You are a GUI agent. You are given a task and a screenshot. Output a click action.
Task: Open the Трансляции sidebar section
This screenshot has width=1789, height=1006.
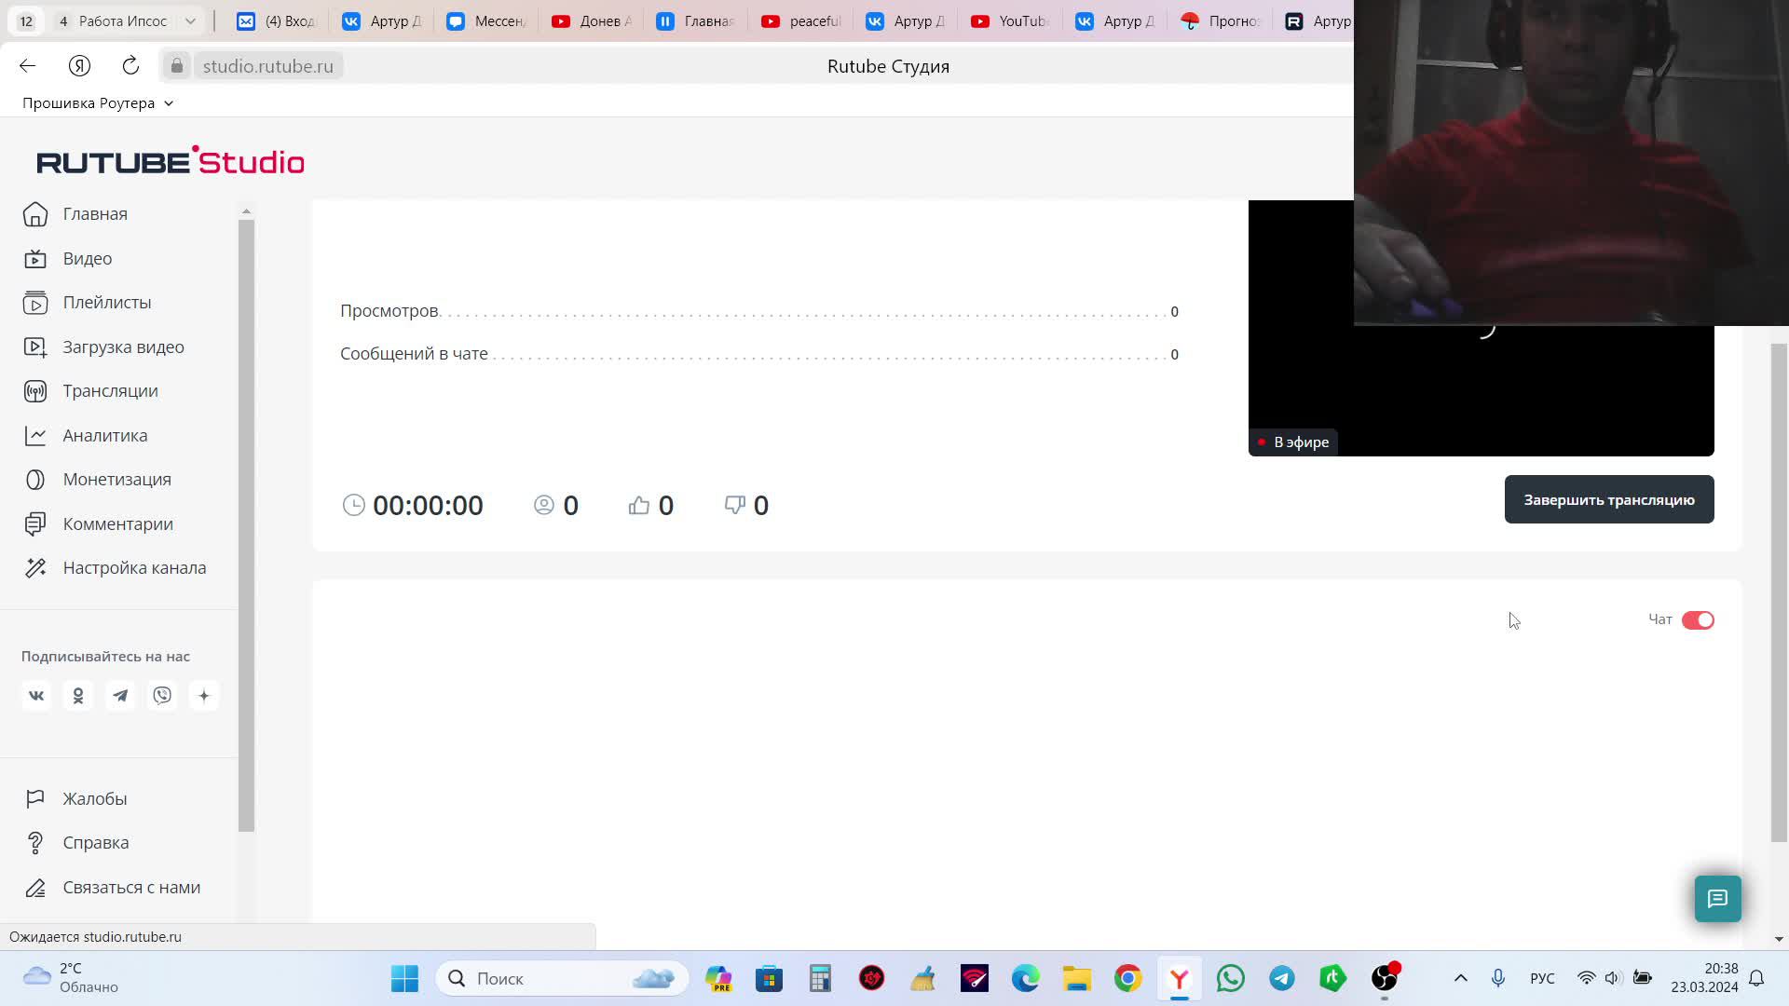pos(110,391)
